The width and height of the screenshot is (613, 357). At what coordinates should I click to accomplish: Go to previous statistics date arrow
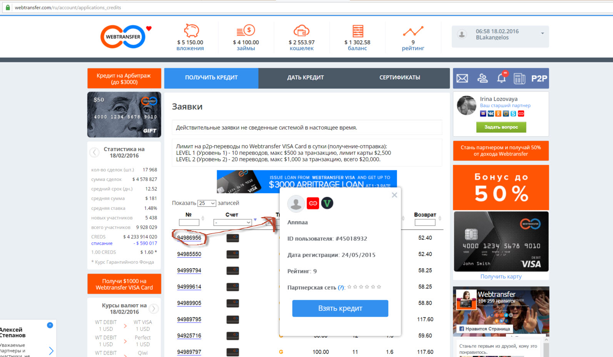click(x=94, y=153)
